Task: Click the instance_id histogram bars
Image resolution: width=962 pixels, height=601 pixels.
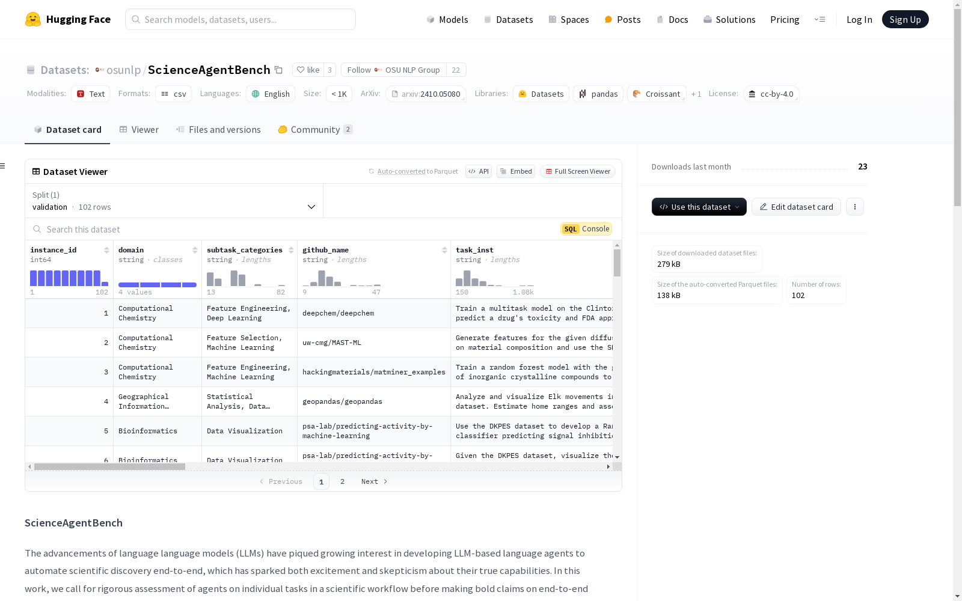Action: click(69, 278)
